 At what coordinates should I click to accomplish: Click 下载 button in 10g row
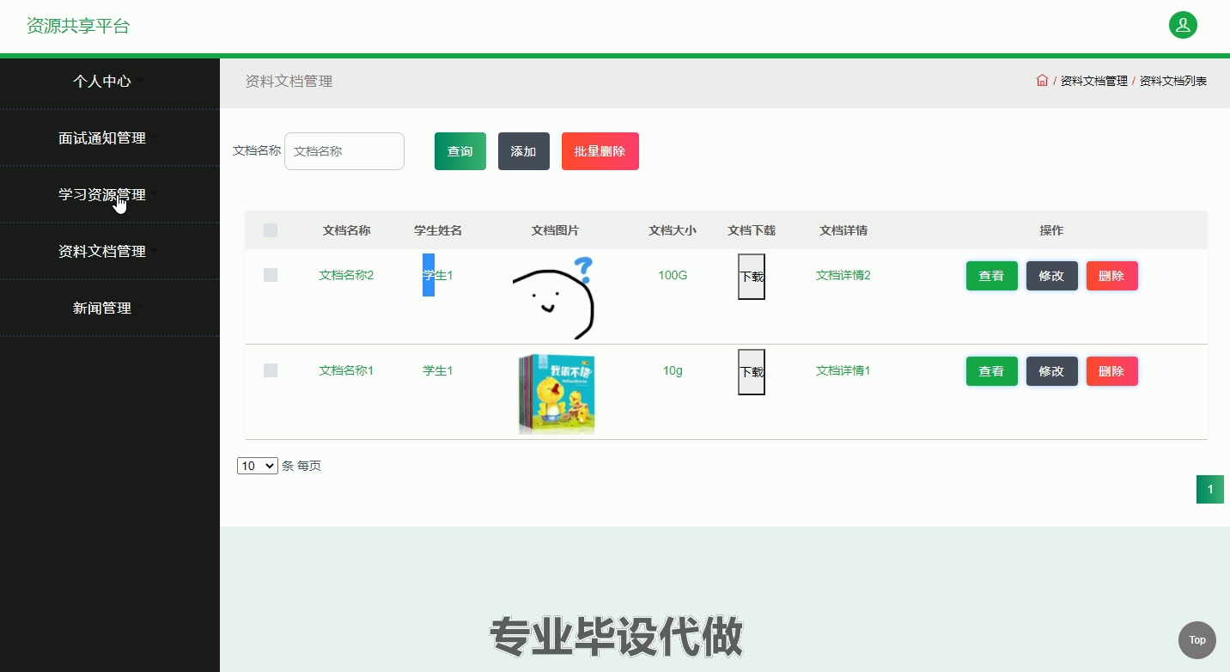coord(752,372)
